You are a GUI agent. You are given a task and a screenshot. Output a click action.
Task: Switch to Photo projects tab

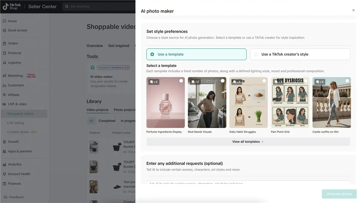coord(125,110)
